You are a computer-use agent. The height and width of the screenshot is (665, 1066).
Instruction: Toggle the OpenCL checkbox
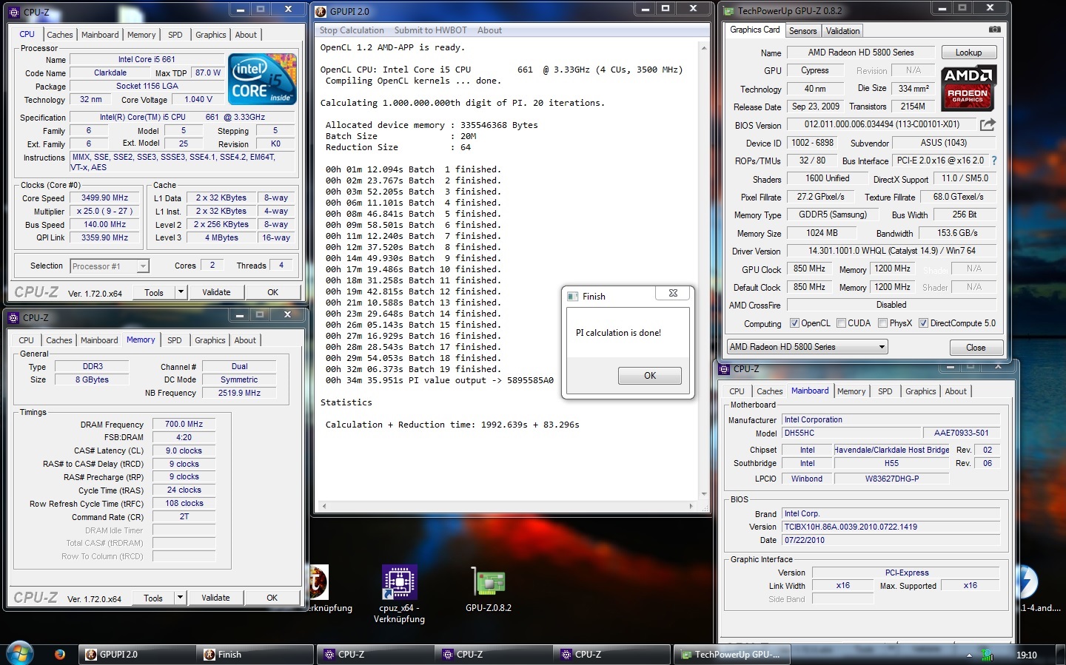pyautogui.click(x=794, y=323)
